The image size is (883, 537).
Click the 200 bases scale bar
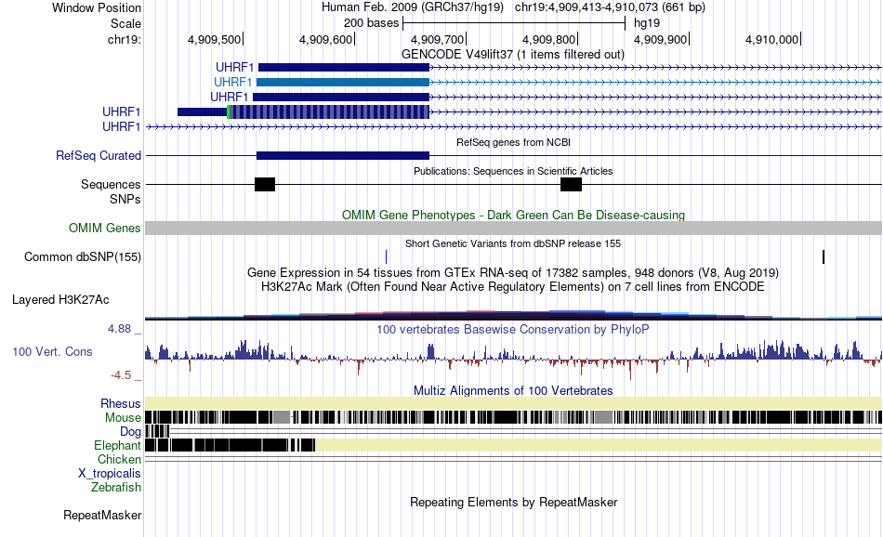tap(514, 23)
